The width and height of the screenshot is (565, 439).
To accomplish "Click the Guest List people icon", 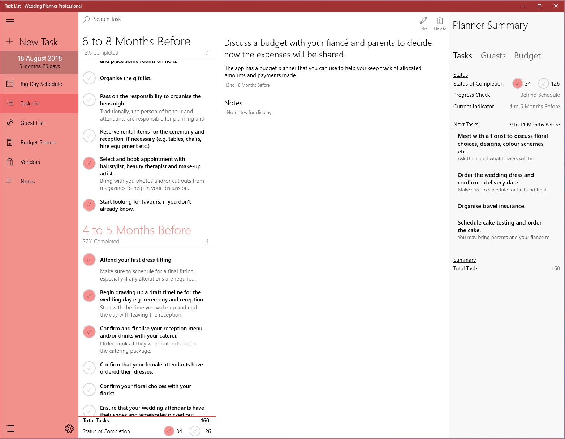I will tap(10, 123).
